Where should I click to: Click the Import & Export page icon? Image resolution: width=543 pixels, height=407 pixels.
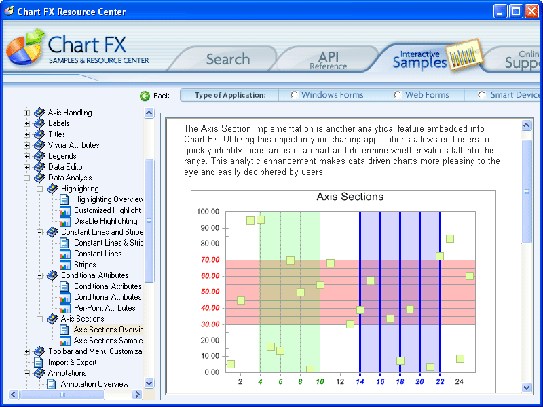[x=39, y=362]
